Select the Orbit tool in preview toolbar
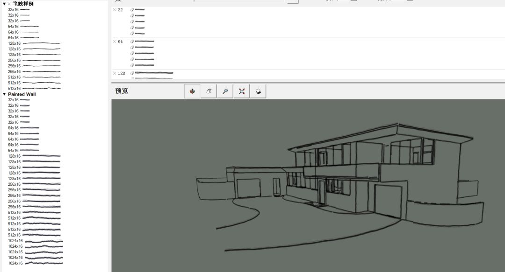The height and width of the screenshot is (272, 505). click(192, 91)
